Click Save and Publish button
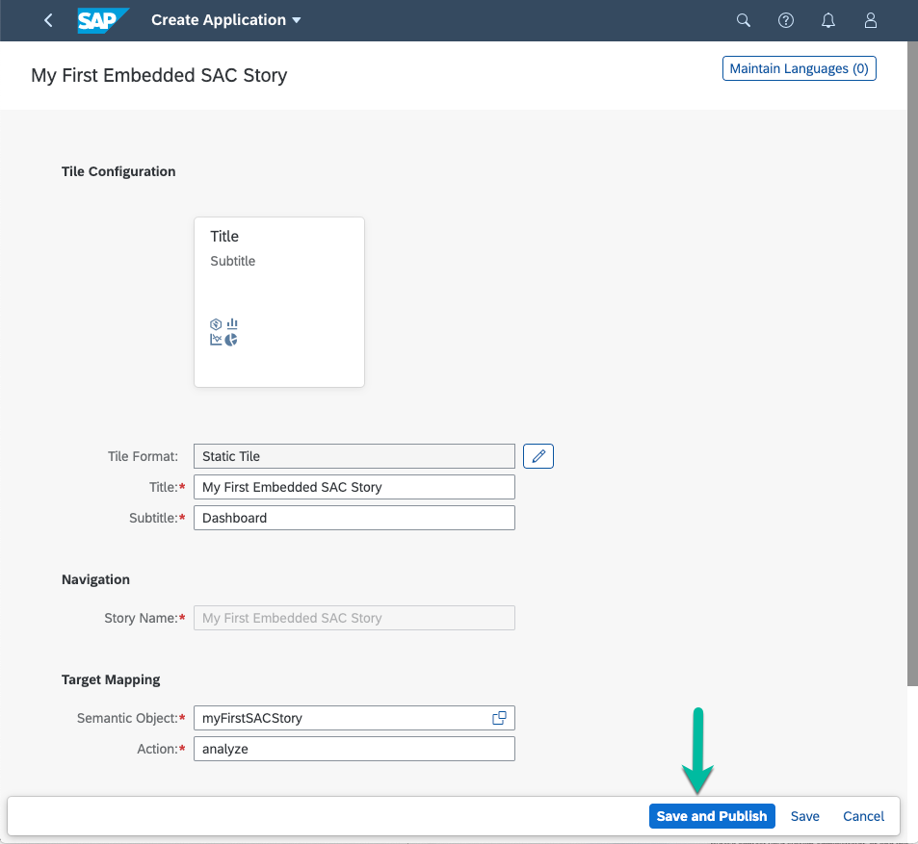This screenshot has width=918, height=844. 712,816
